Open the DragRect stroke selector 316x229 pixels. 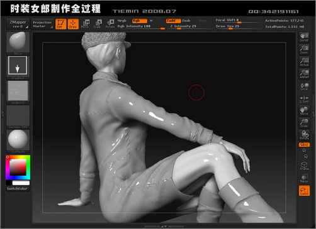tap(18, 67)
